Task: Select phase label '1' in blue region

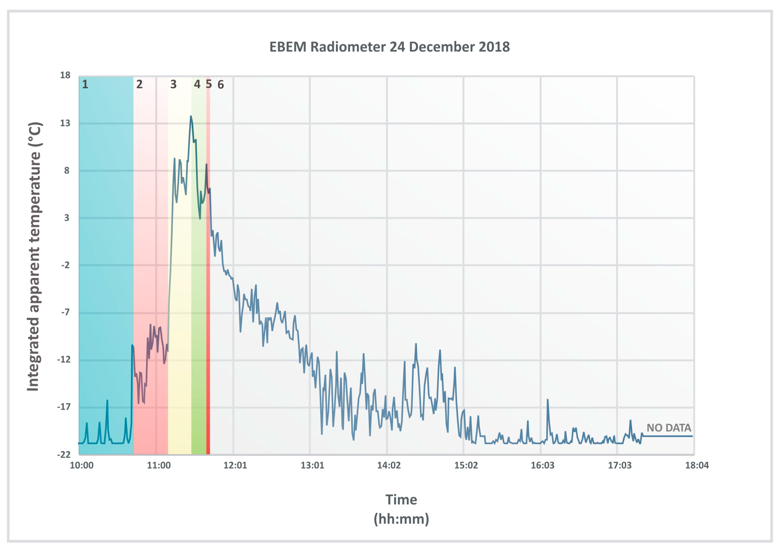Action: [x=85, y=84]
